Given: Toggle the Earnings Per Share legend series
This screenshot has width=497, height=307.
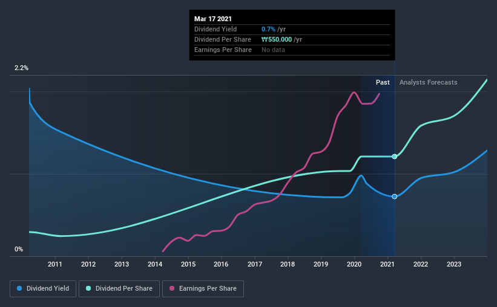Looking at the screenshot, I should point(203,289).
